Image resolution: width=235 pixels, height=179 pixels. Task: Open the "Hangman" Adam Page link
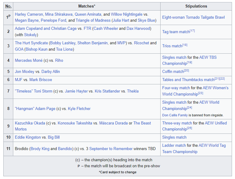pos(35,108)
